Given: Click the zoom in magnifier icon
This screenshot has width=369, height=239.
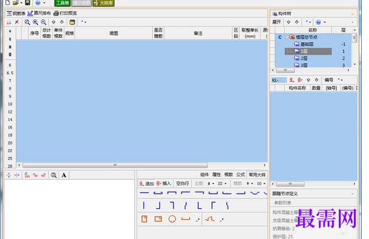Looking at the screenshot, I should (36, 22).
